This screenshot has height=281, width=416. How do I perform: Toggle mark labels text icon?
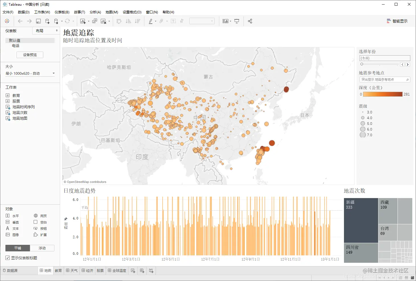coord(173,21)
